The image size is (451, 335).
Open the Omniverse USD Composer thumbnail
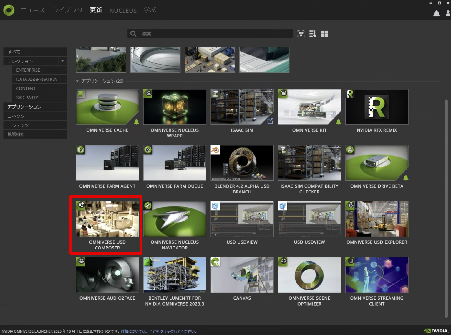(x=107, y=219)
